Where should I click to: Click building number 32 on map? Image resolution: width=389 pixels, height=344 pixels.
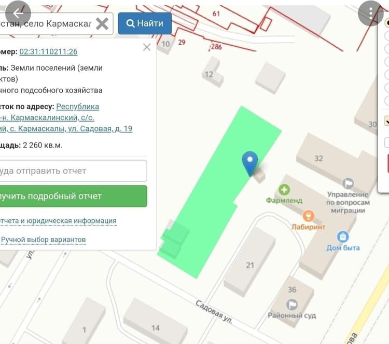click(319, 158)
